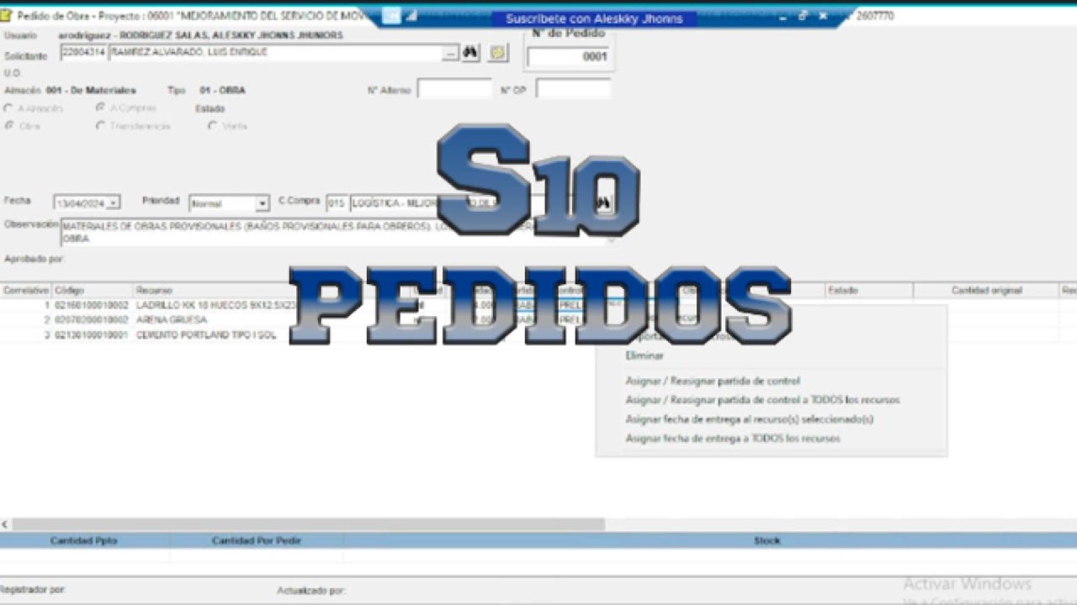Viewport: 1077px width, 605px height.
Task: Click the Cantidad Ppto header in bottom panel
Action: [84, 540]
